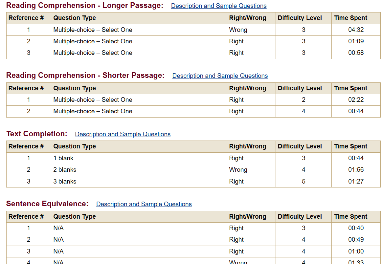Click the "Question Type" header in Text Completion table

click(75, 146)
